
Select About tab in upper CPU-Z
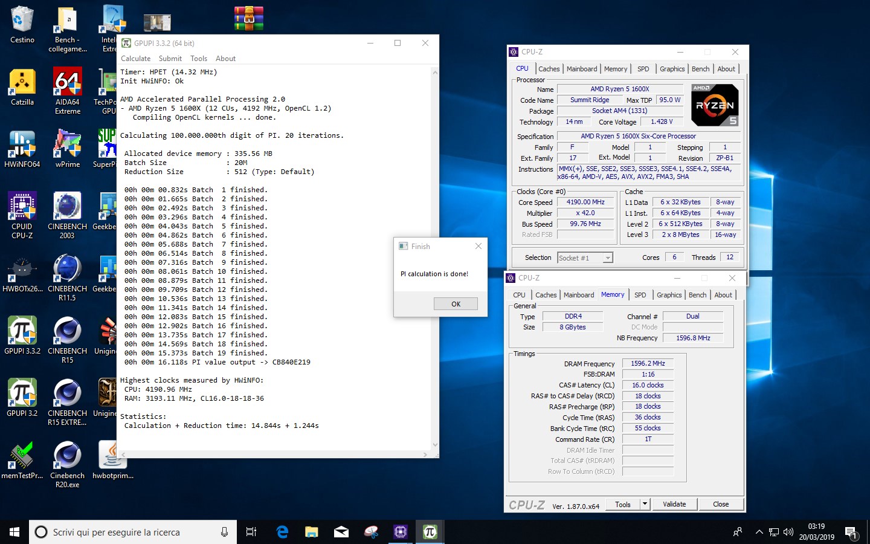[x=726, y=69]
